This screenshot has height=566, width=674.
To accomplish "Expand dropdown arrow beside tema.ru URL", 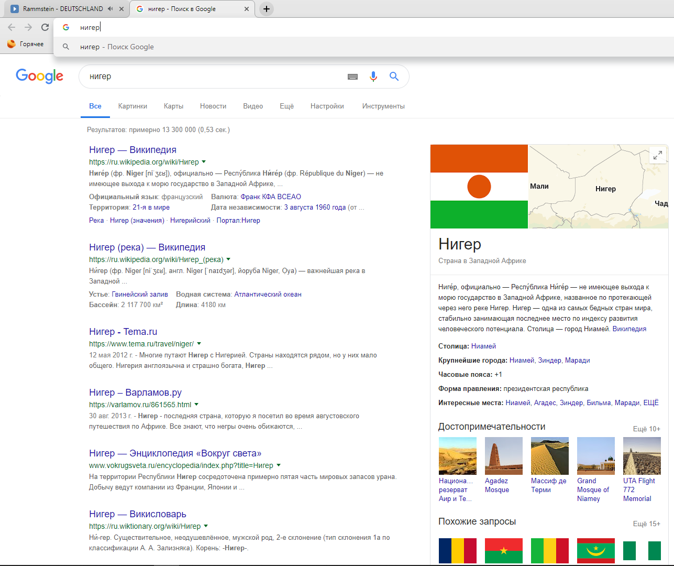I will point(199,344).
